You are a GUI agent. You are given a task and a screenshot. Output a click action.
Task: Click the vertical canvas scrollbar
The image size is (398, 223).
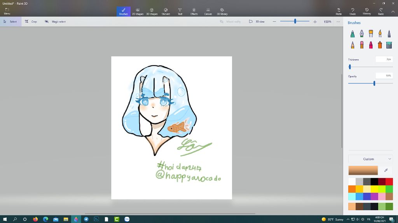(342, 111)
